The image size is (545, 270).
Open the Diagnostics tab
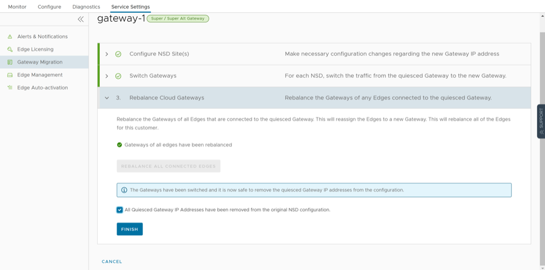point(86,7)
